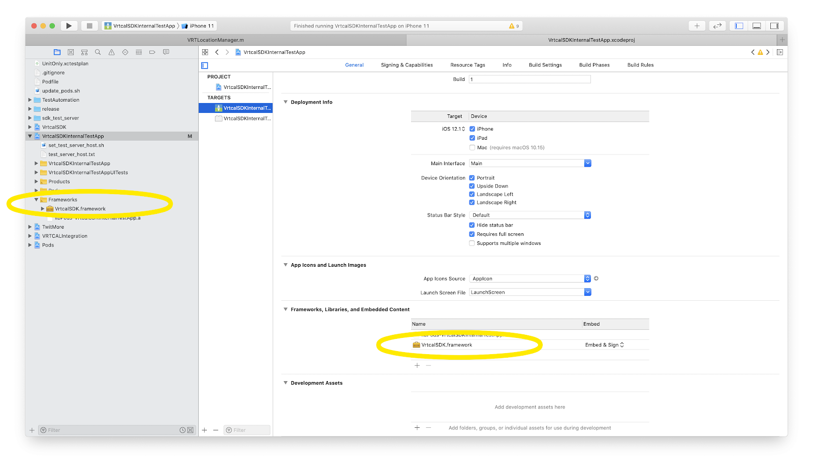This screenshot has width=813, height=470.
Task: Open the related items grid menu
Action: [205, 52]
